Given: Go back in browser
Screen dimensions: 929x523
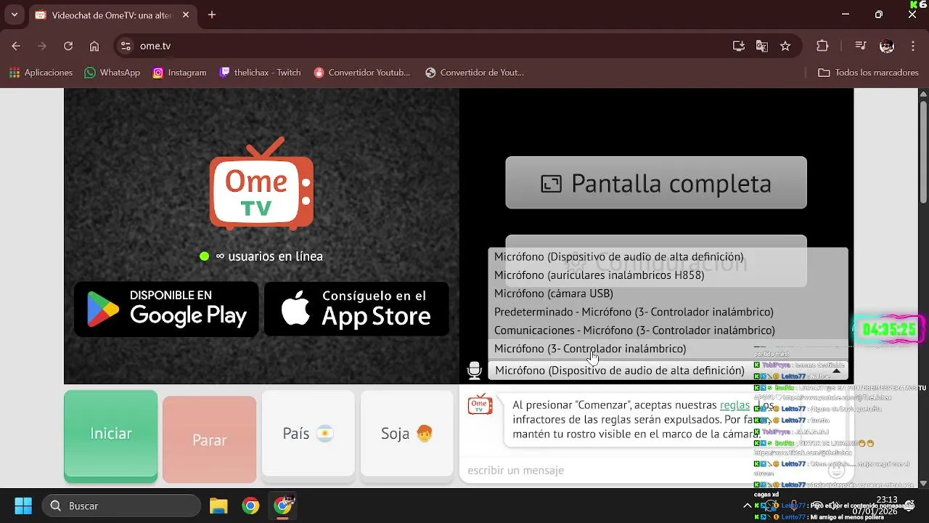Looking at the screenshot, I should [x=16, y=46].
